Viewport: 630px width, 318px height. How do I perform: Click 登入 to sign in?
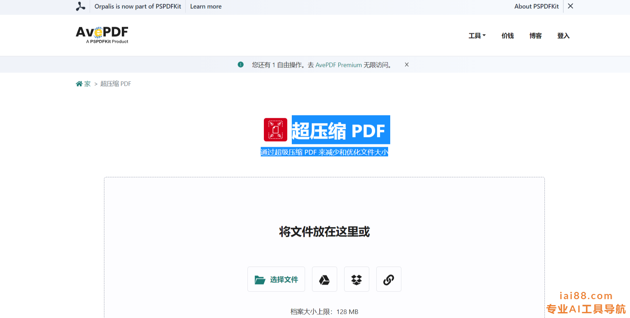[x=563, y=36]
